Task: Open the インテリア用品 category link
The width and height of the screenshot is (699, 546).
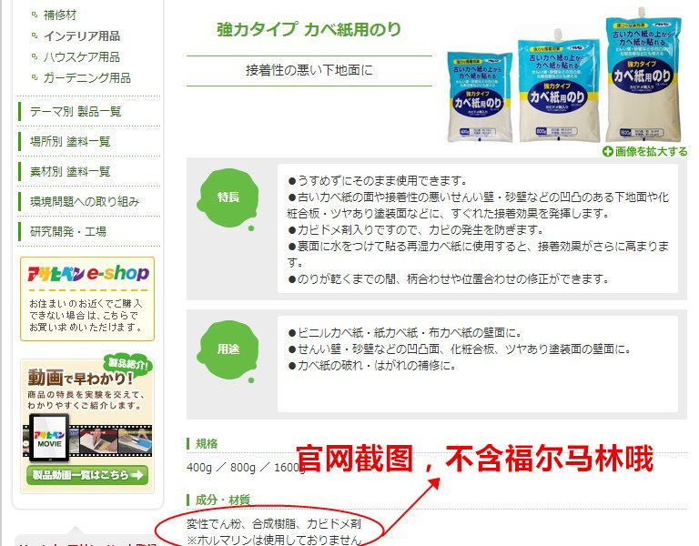Action: [82, 35]
